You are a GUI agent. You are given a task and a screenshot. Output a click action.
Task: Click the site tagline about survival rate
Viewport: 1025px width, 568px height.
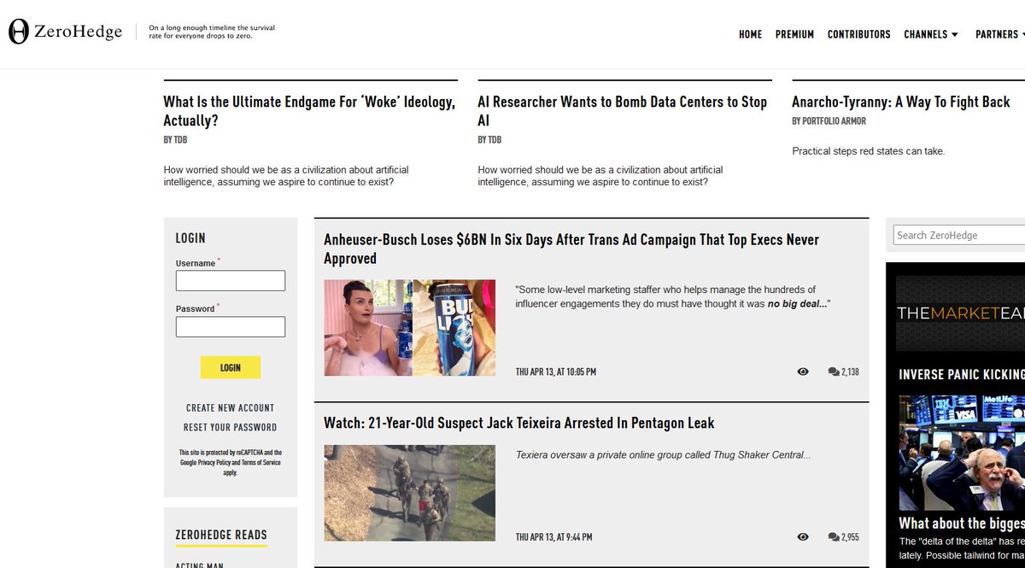click(212, 32)
